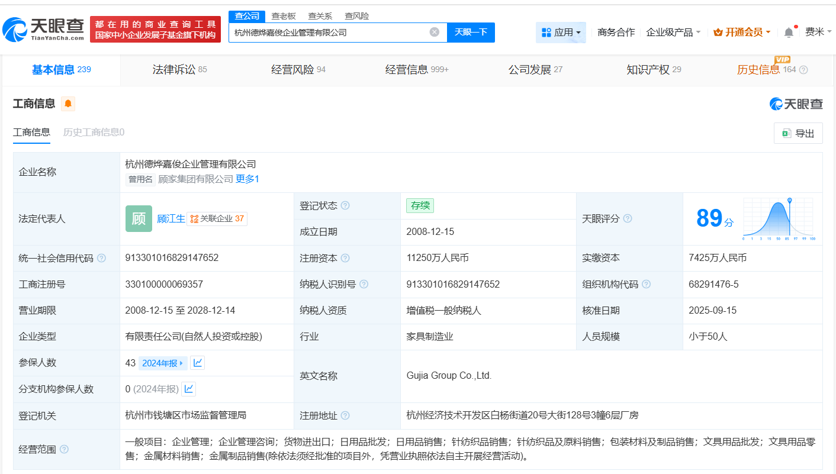The width and height of the screenshot is (836, 474).
Task: Click the 导出 export button
Action: tap(798, 133)
